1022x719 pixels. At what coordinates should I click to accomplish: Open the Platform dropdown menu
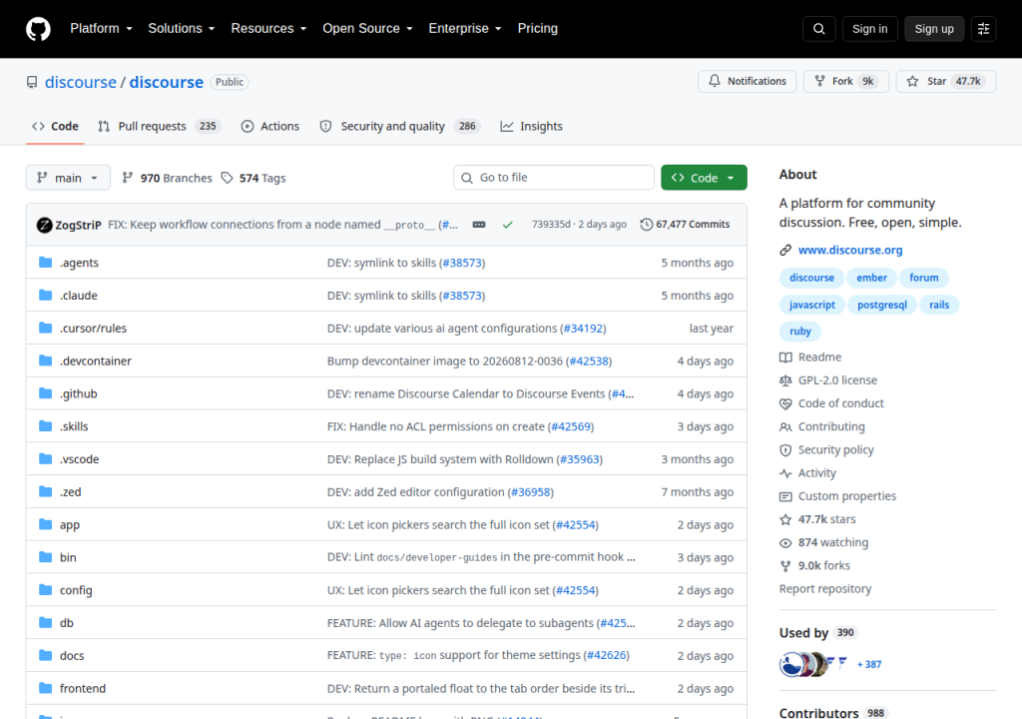pos(101,29)
